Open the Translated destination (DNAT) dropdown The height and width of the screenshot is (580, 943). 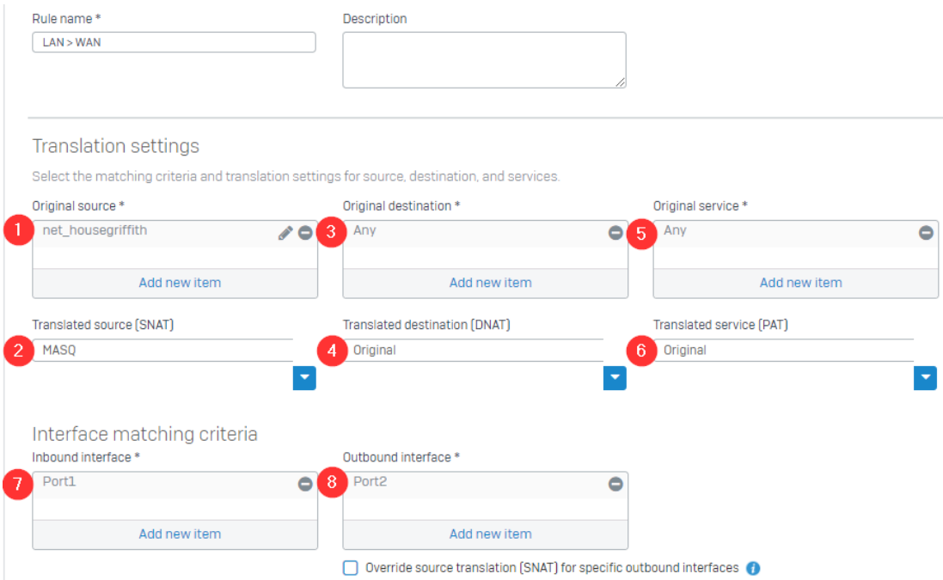[x=615, y=378]
